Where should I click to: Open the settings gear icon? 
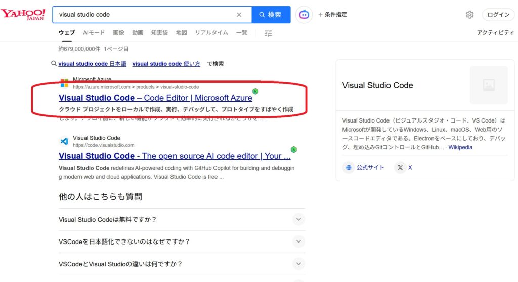(x=469, y=15)
